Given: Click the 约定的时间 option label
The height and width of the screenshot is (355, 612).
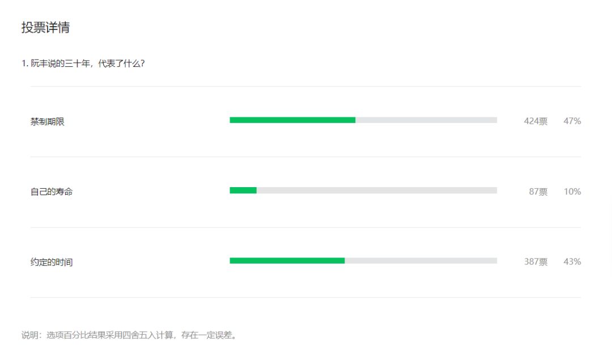Looking at the screenshot, I should tap(52, 262).
